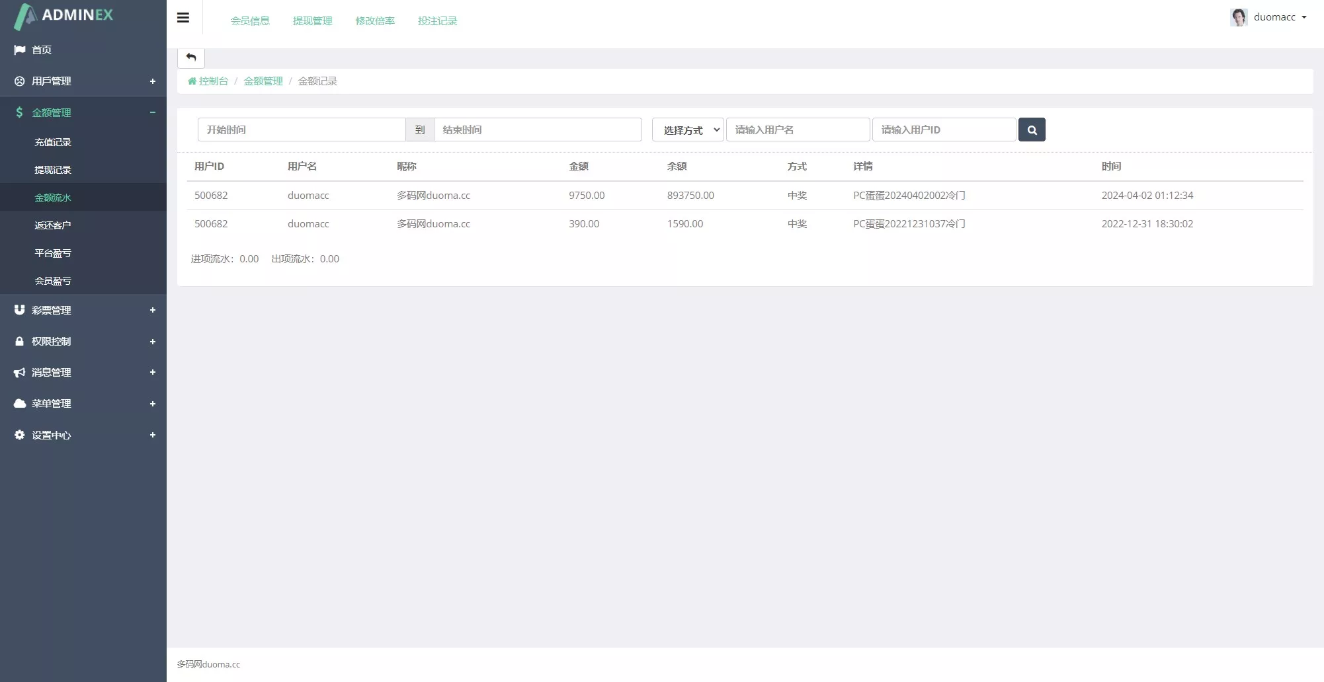Click the 请输入用户ID input field
The width and height of the screenshot is (1324, 682).
(x=944, y=130)
